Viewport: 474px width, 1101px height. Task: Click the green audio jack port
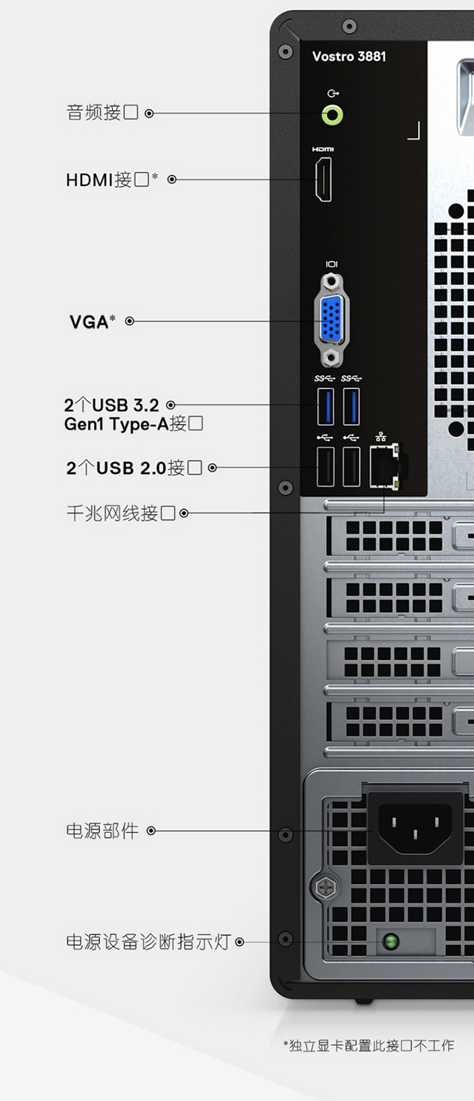click(332, 115)
